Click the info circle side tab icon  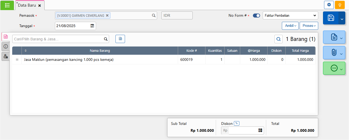click(6, 46)
